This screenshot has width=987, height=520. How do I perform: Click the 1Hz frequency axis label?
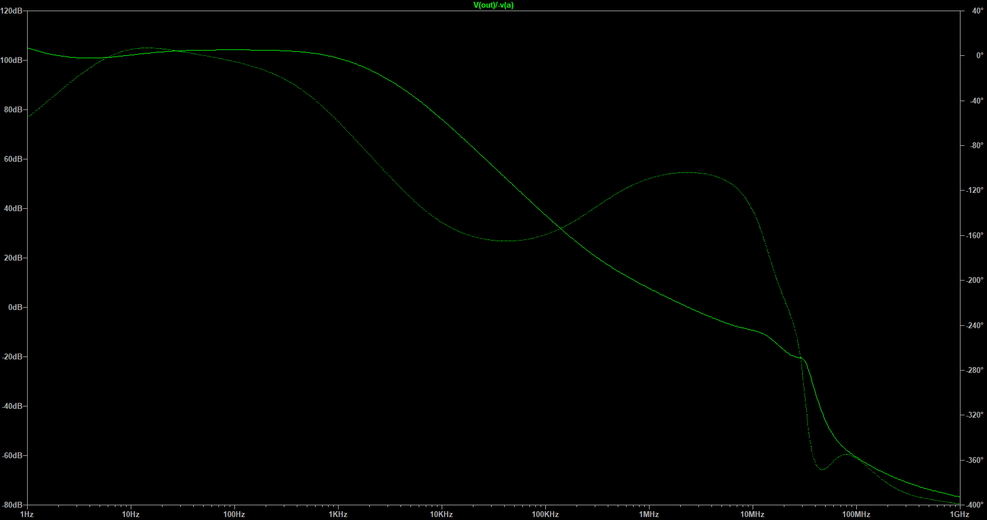pyautogui.click(x=27, y=514)
